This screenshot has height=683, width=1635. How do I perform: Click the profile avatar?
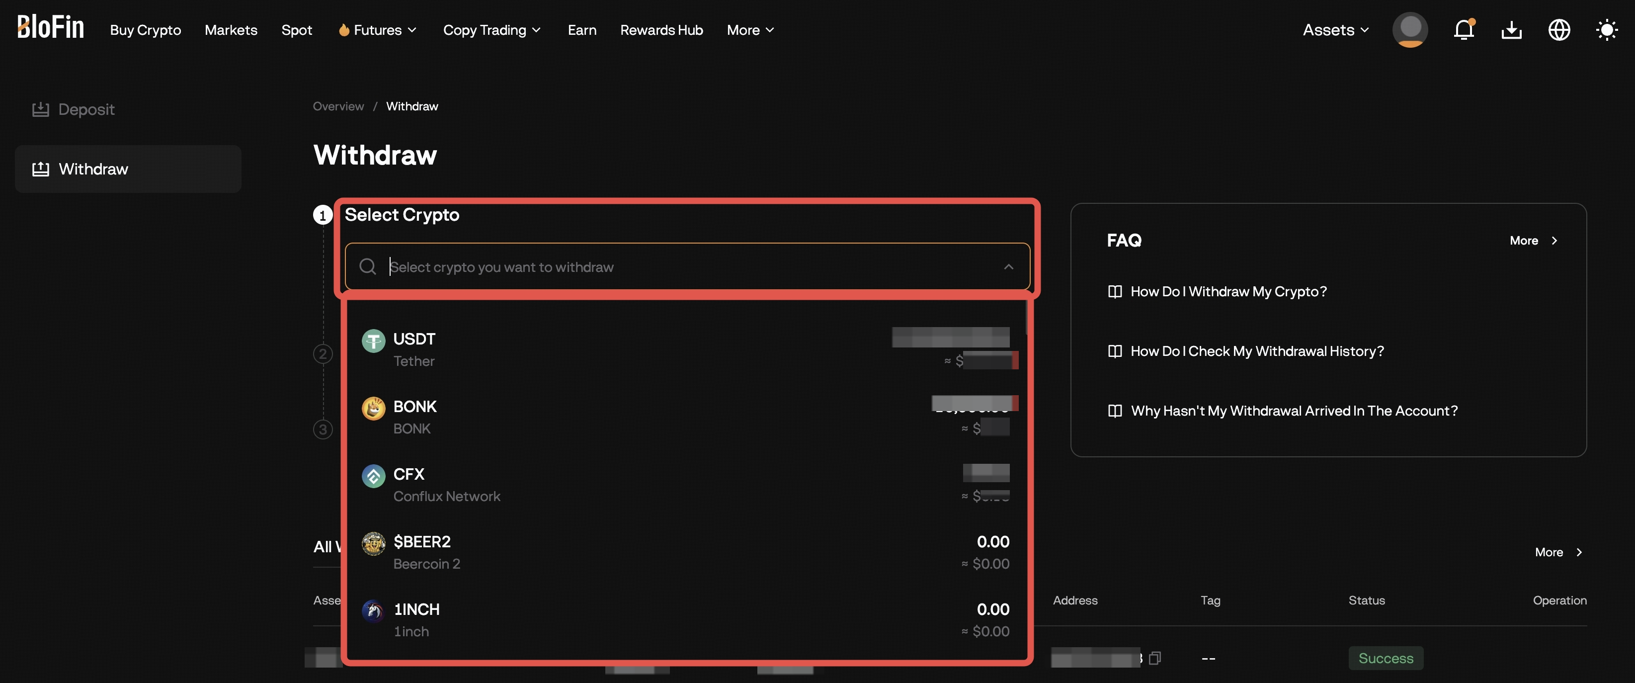pyautogui.click(x=1409, y=29)
